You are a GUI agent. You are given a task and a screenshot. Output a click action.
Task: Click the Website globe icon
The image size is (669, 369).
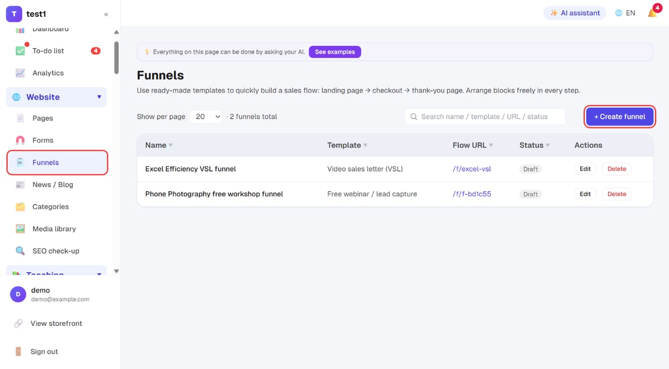[16, 97]
